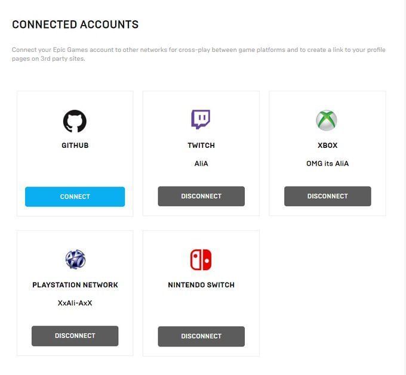Click the GITHUB card title text

(75, 145)
